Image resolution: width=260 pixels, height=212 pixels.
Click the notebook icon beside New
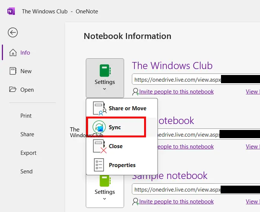coord(13,71)
